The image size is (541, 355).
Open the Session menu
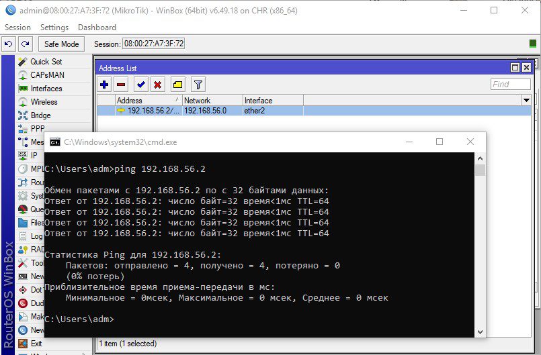coord(17,28)
